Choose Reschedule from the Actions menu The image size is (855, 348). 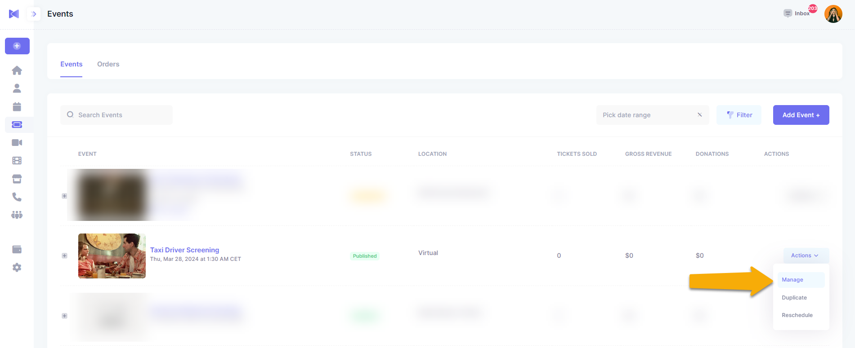(797, 315)
